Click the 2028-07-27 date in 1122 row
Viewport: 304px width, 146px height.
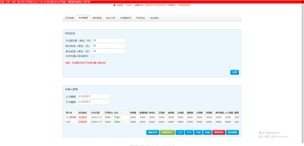pos(96,122)
